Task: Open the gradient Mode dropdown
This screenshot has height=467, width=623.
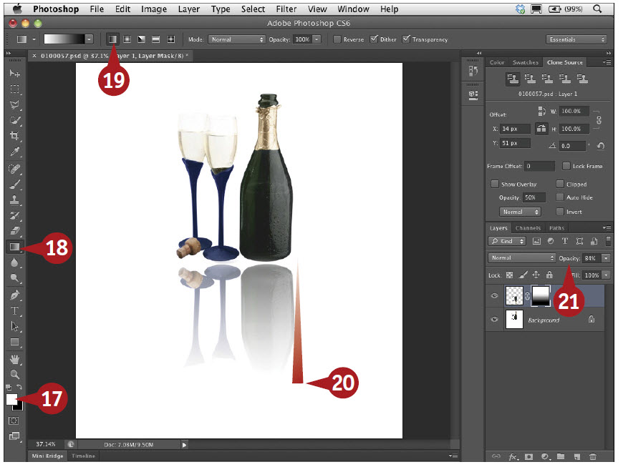Action: pyautogui.click(x=237, y=39)
